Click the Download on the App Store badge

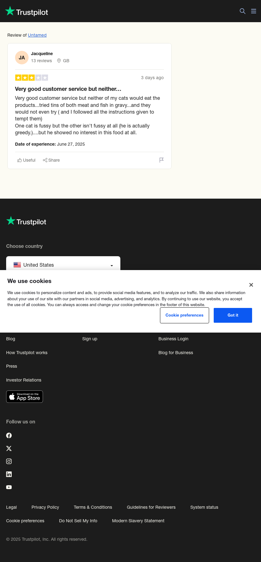point(25,397)
